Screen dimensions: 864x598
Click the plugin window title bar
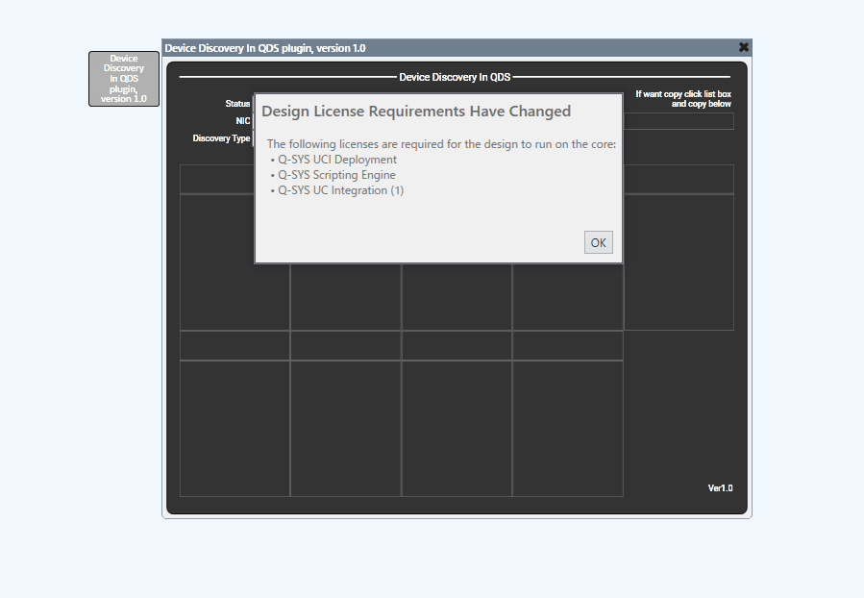[x=432, y=48]
